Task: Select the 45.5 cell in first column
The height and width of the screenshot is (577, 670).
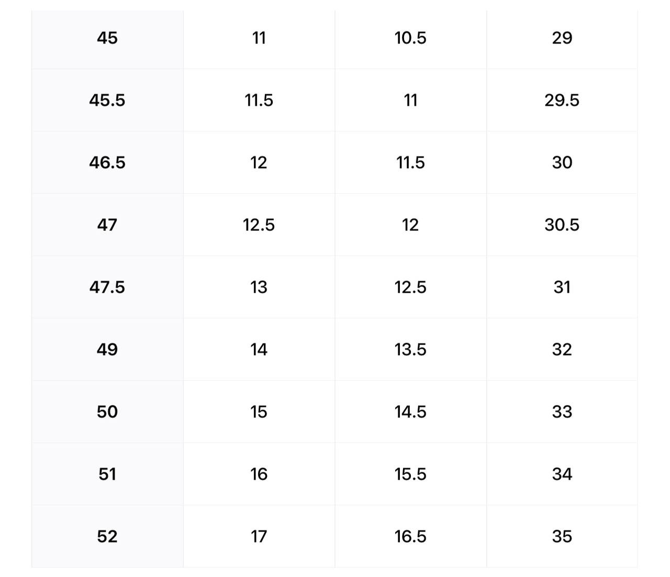Action: pos(107,100)
